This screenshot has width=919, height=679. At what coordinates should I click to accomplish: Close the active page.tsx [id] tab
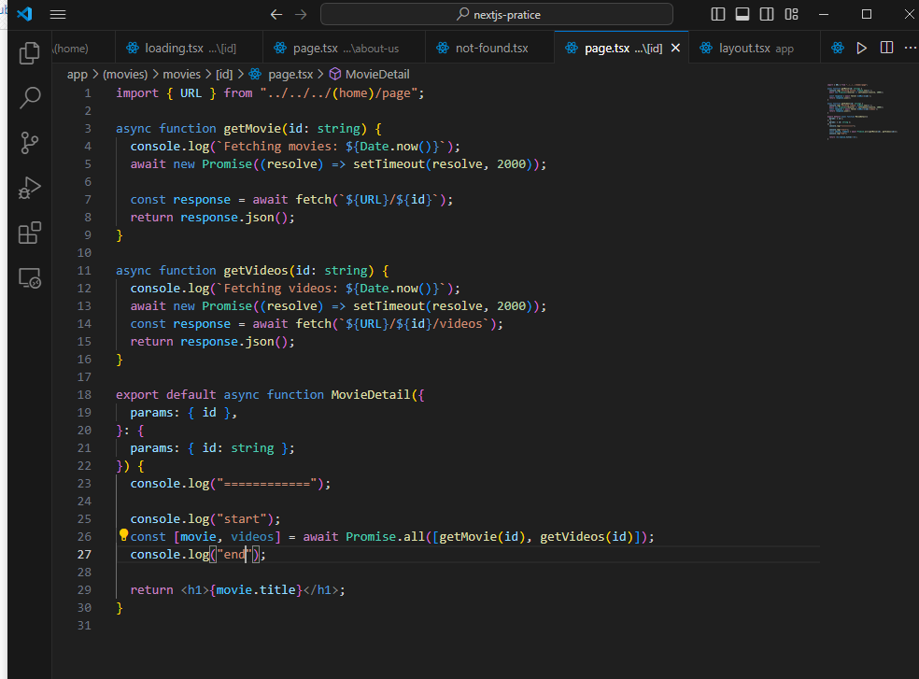pos(675,48)
